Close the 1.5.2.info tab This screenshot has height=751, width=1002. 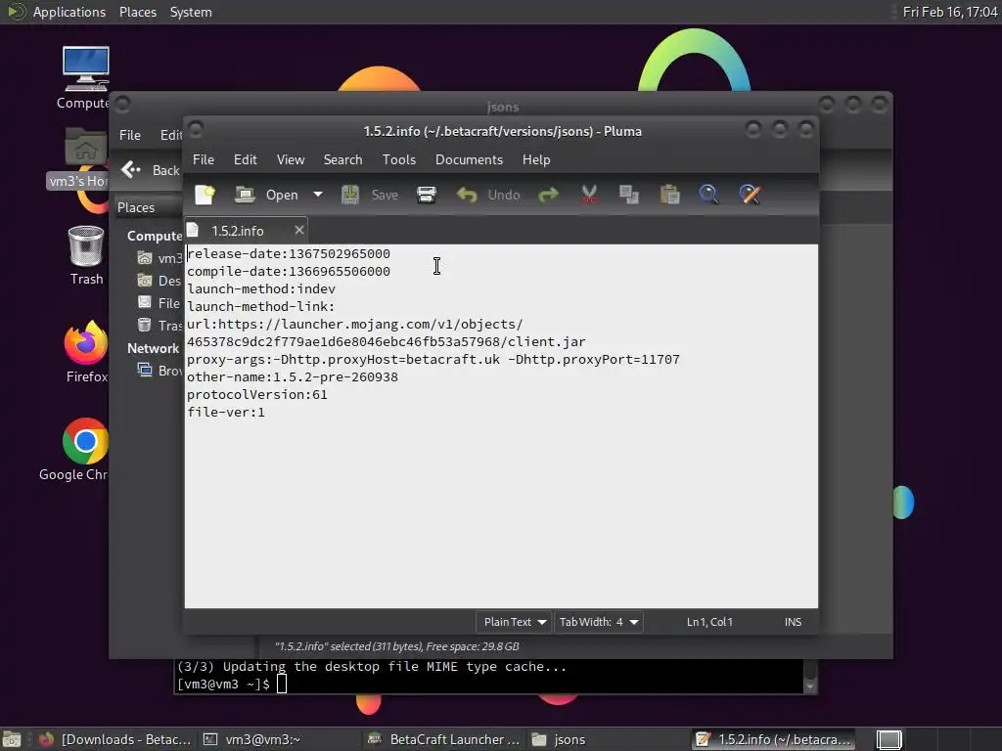pos(299,230)
